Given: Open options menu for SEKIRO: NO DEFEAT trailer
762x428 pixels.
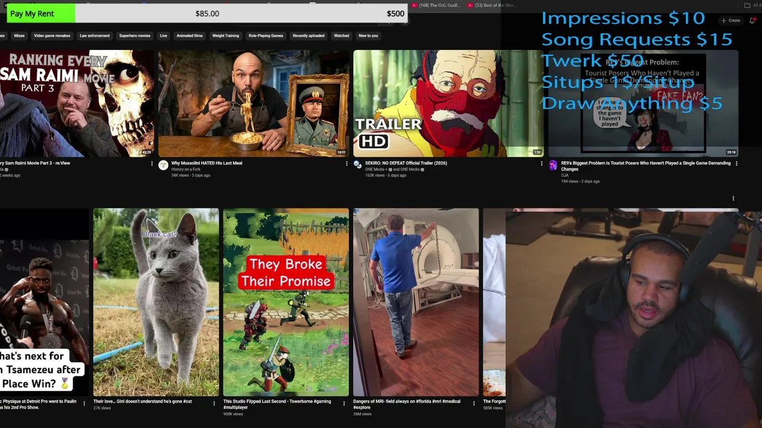Looking at the screenshot, I should pyautogui.click(x=541, y=163).
